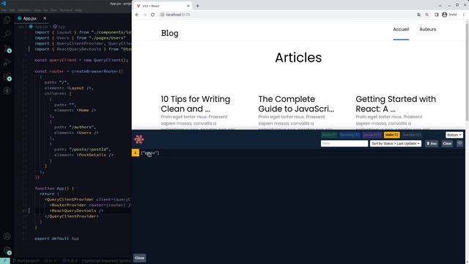Open the browser three-dot menu
Viewport: 469px width, 264px height.
[x=464, y=15]
